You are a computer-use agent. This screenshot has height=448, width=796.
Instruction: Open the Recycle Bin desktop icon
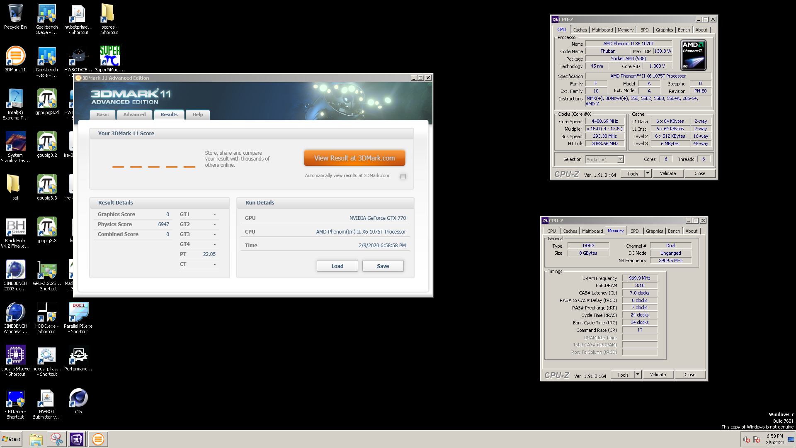pos(15,17)
